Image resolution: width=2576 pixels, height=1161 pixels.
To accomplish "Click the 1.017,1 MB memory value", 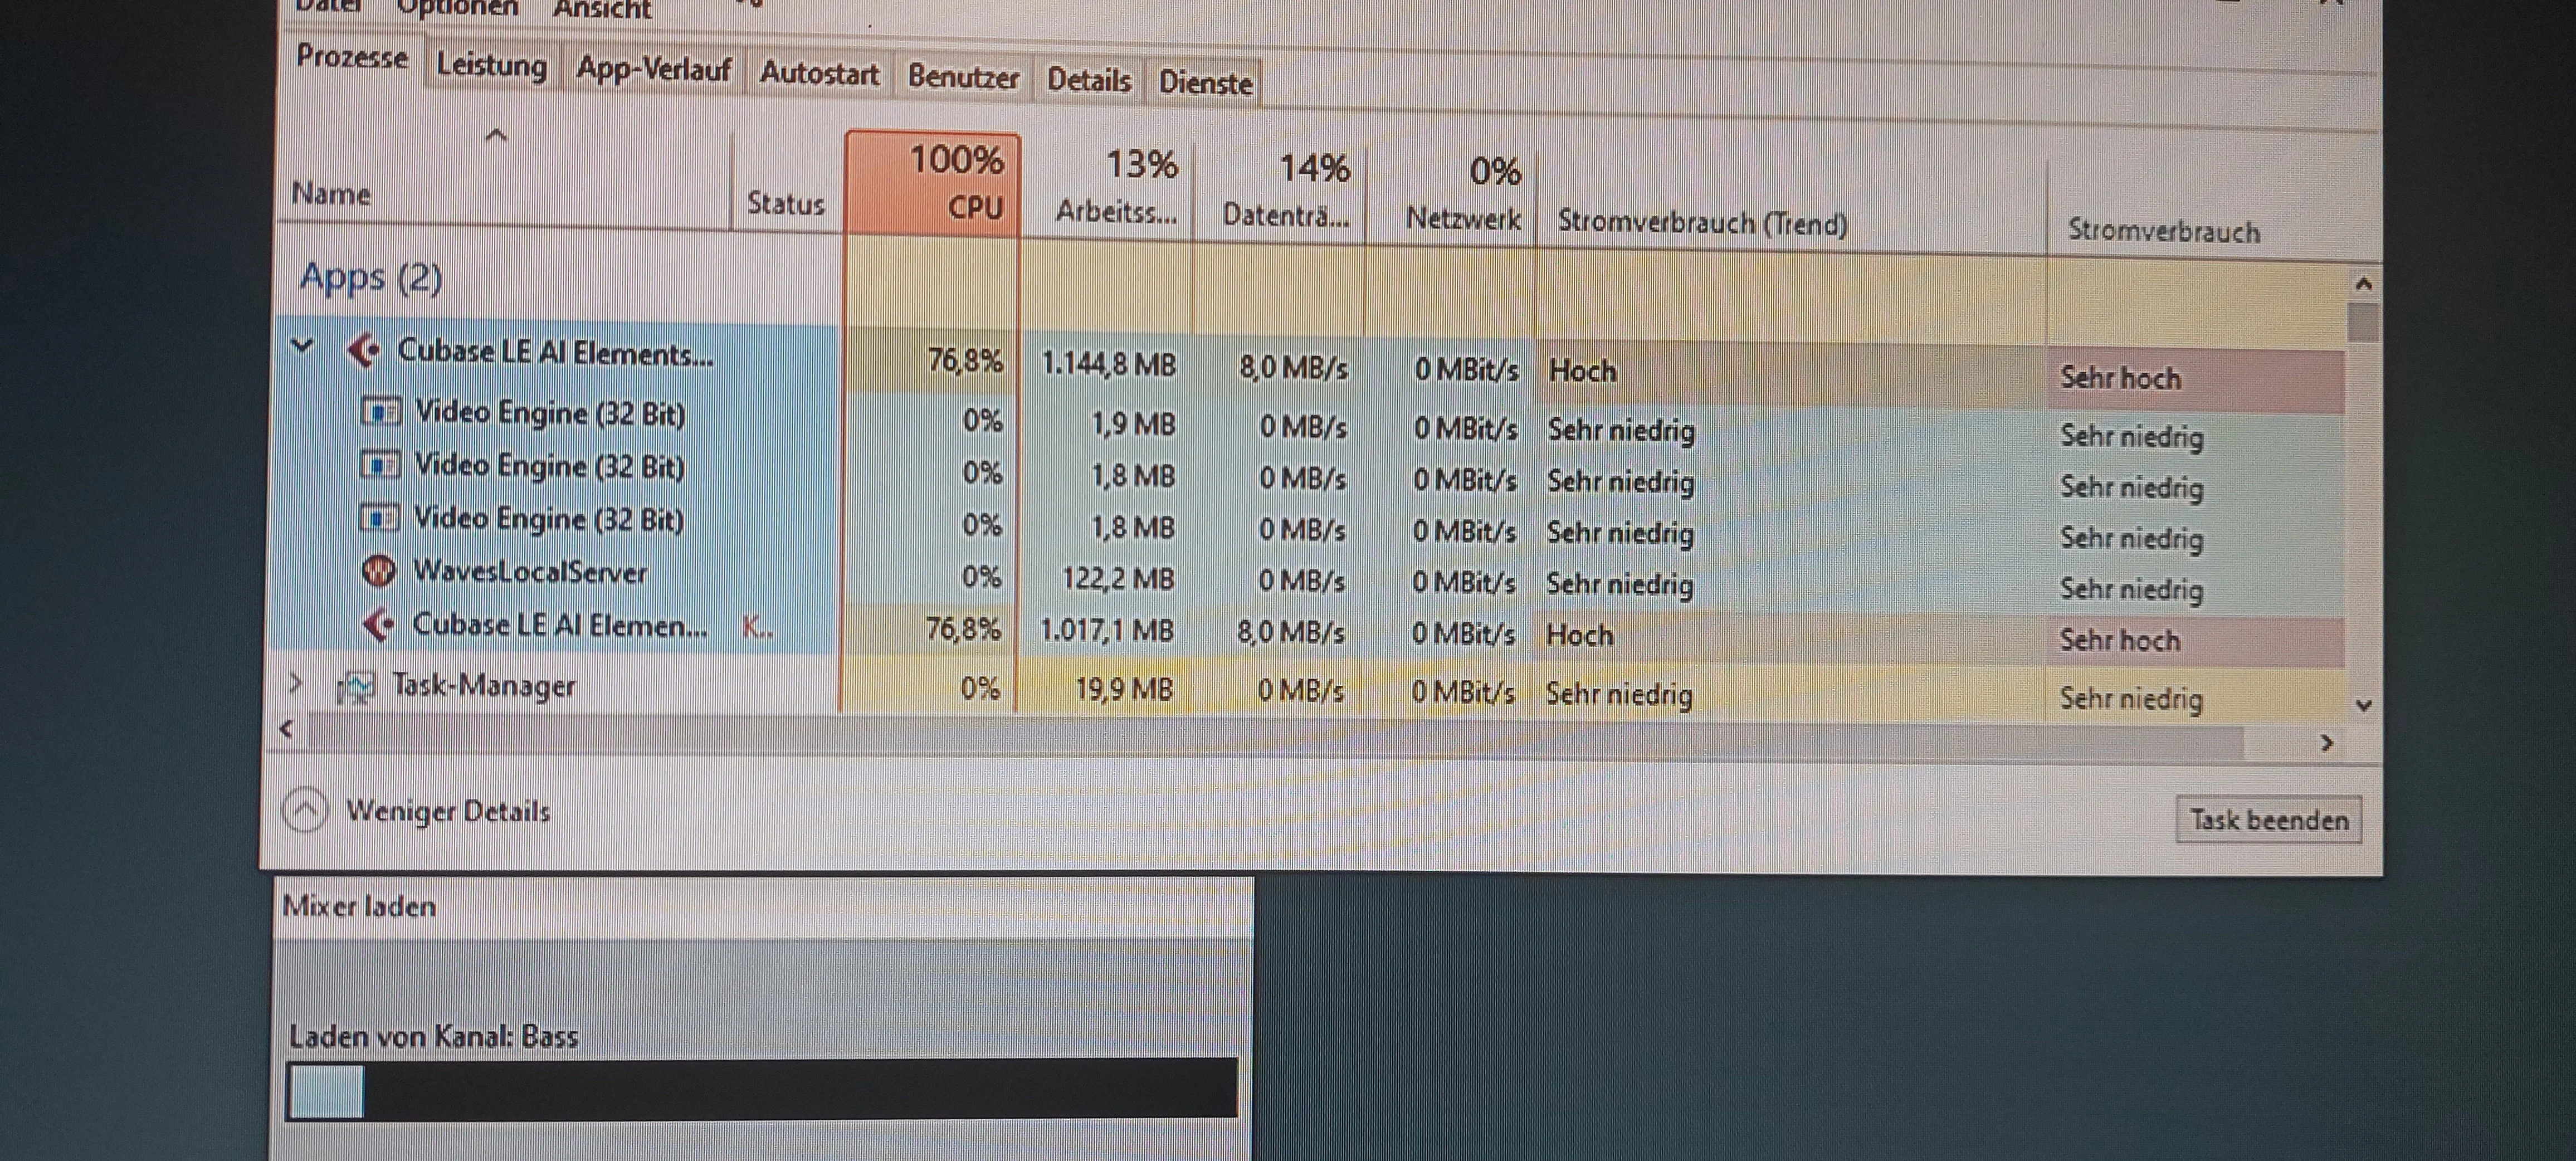I will click(x=1106, y=630).
